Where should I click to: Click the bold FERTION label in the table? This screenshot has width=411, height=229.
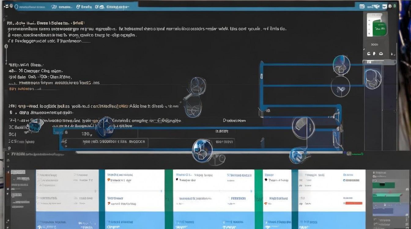pos(238,198)
